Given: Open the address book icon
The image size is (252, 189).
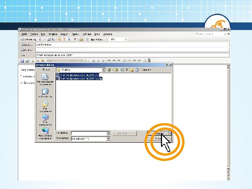Looking at the screenshot, I should [49, 39].
